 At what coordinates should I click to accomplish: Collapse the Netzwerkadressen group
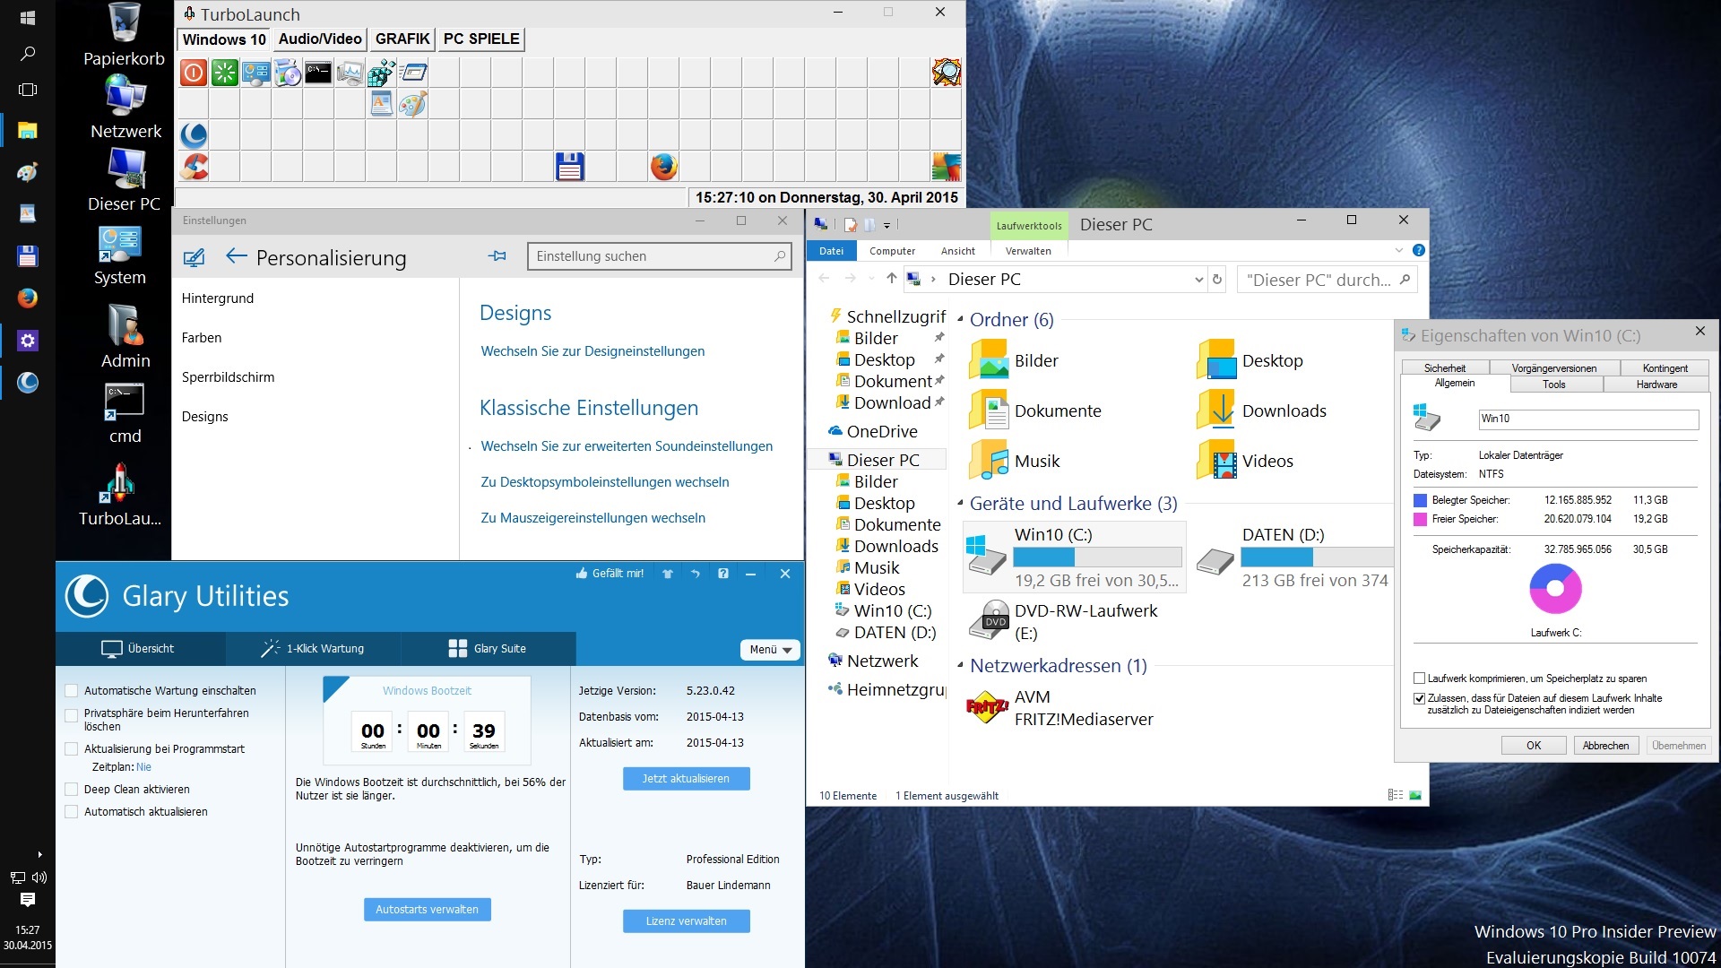[x=960, y=666]
